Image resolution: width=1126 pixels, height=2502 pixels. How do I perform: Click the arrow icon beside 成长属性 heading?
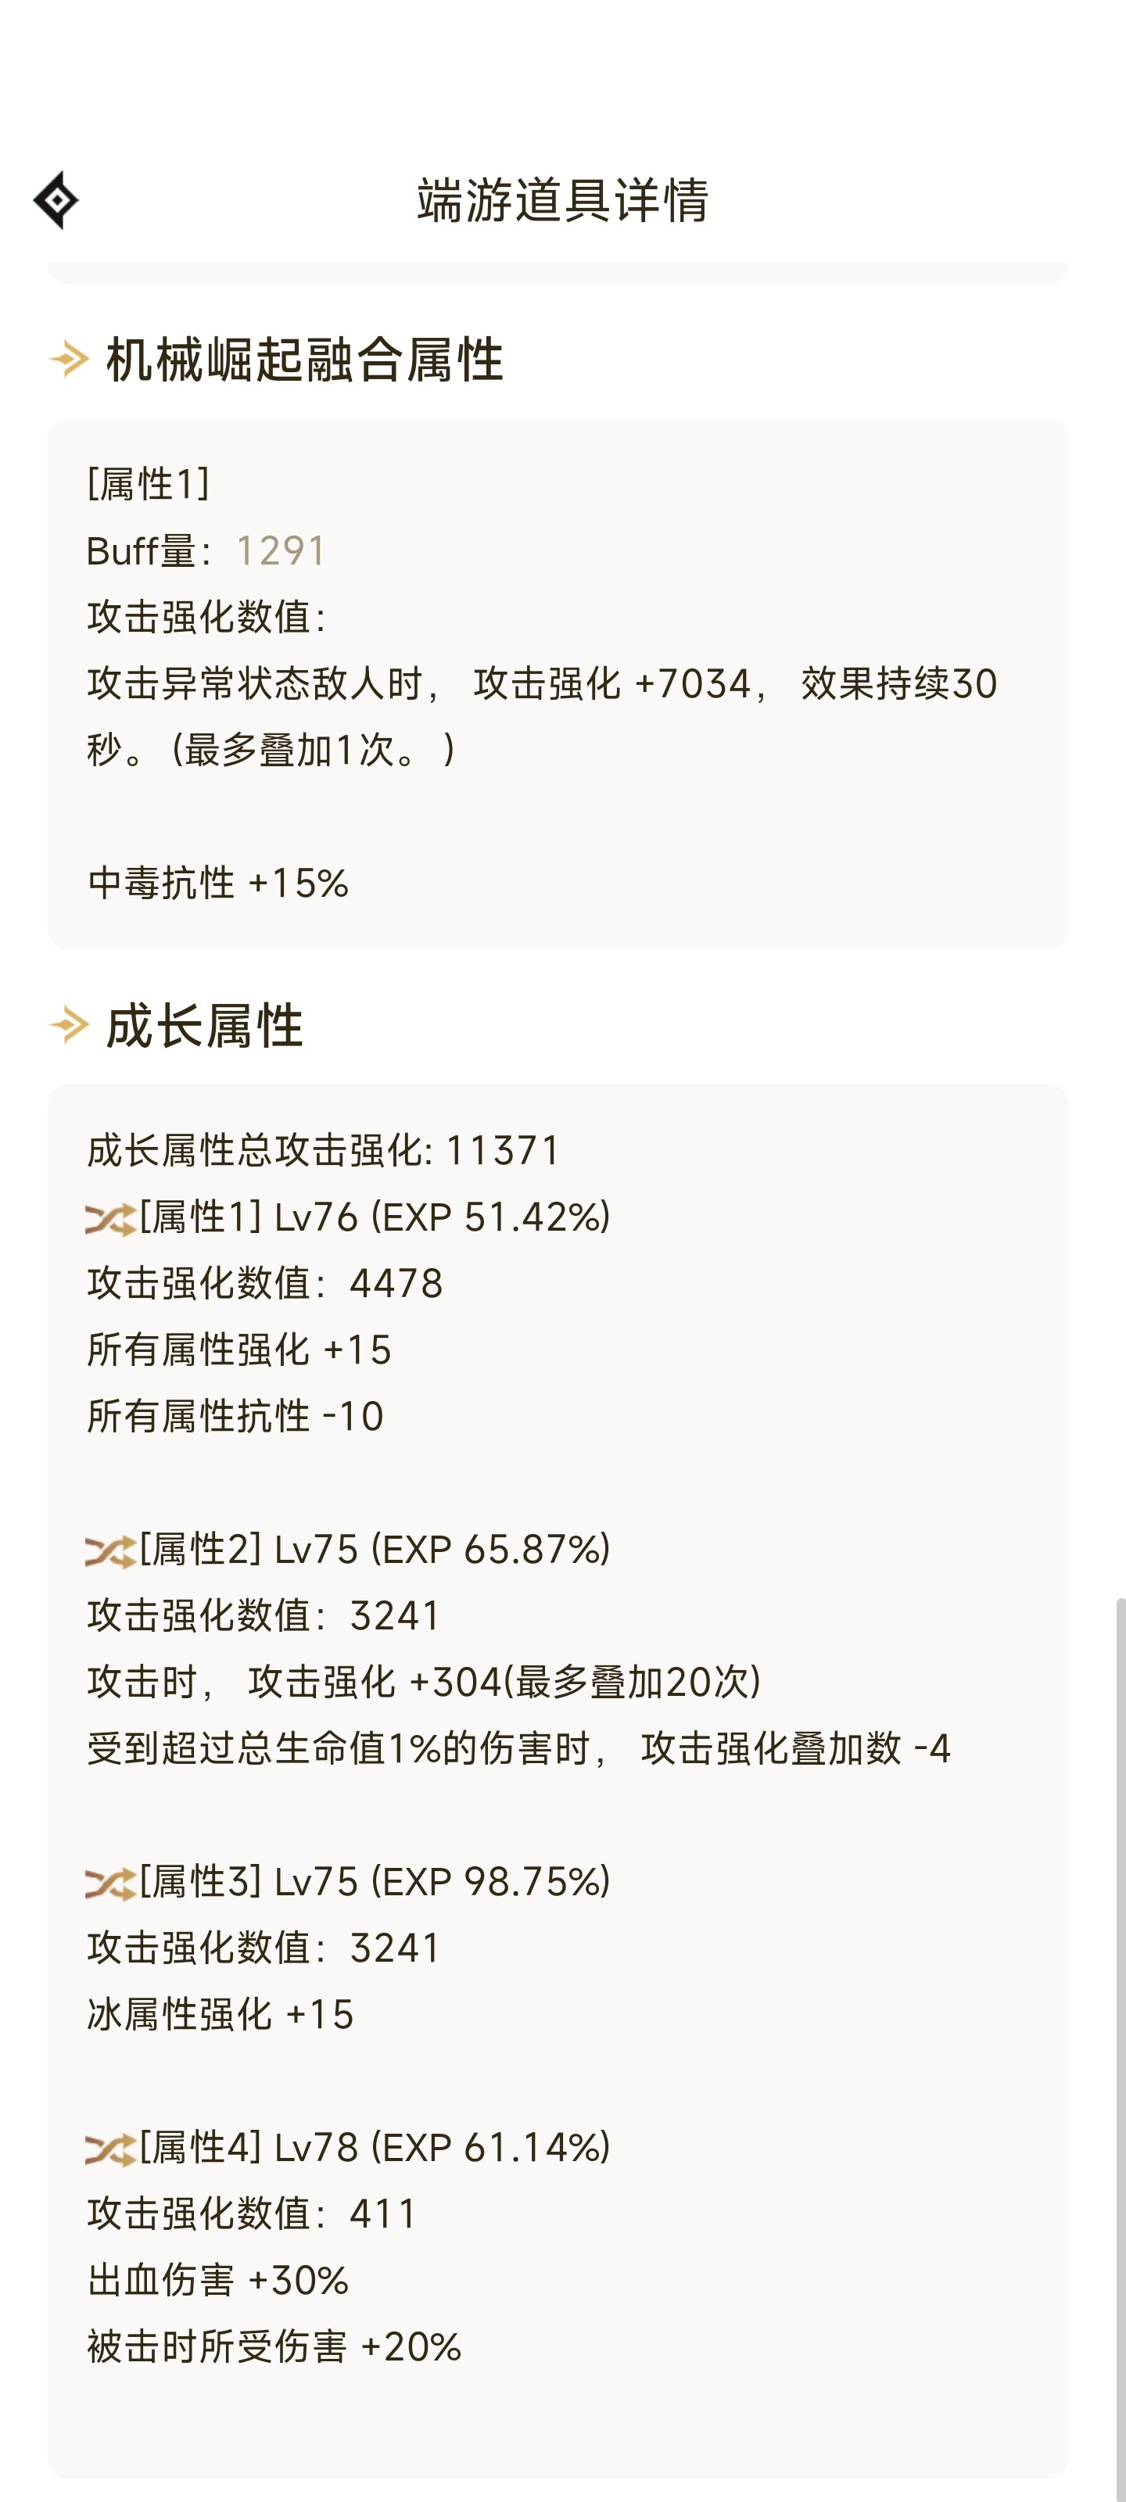tap(69, 1025)
